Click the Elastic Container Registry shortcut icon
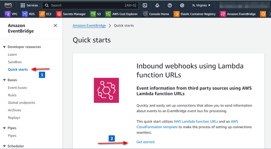The image size is (271, 149). coord(176,14)
